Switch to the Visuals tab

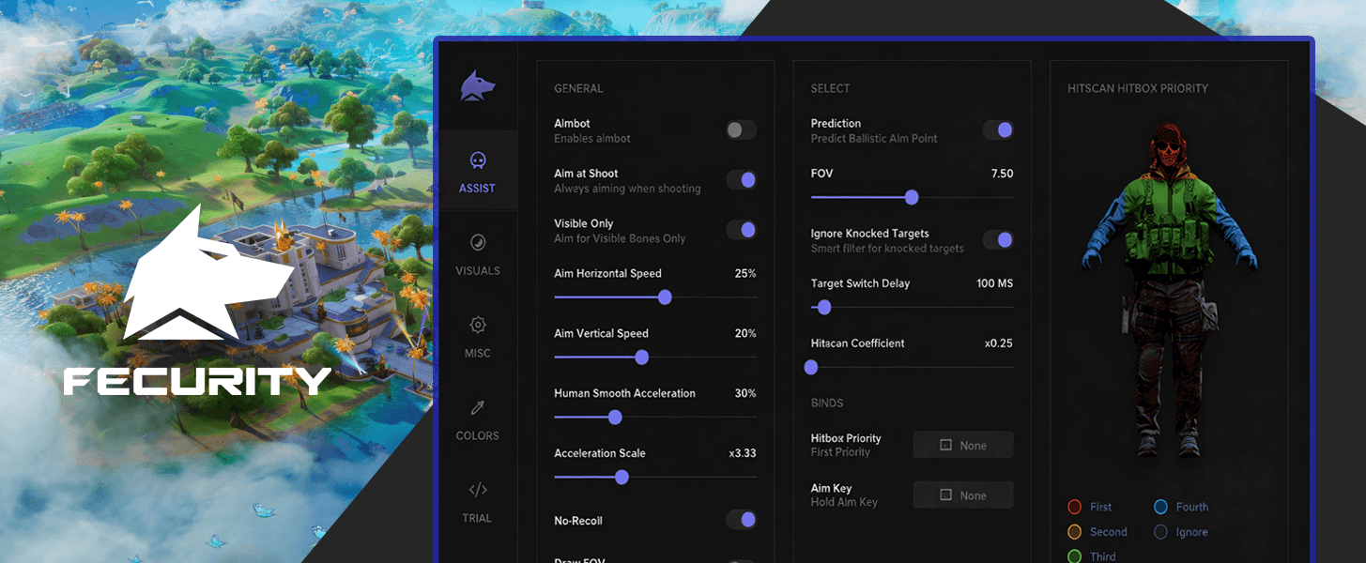tap(477, 253)
